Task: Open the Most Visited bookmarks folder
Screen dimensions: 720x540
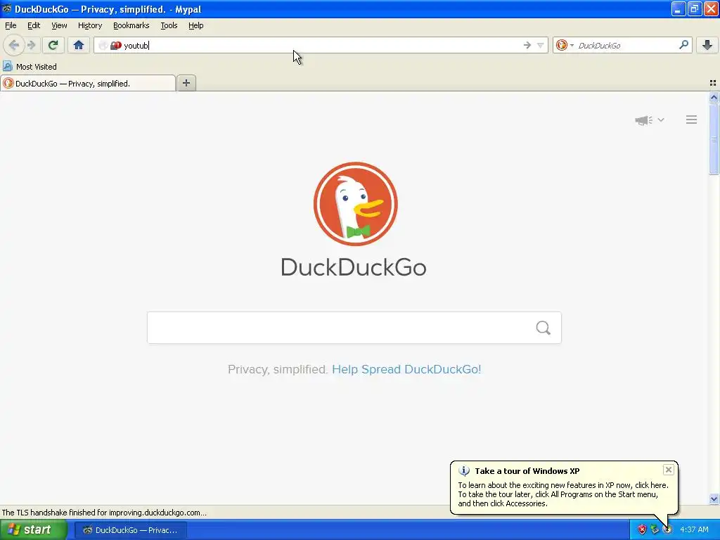Action: tap(30, 67)
